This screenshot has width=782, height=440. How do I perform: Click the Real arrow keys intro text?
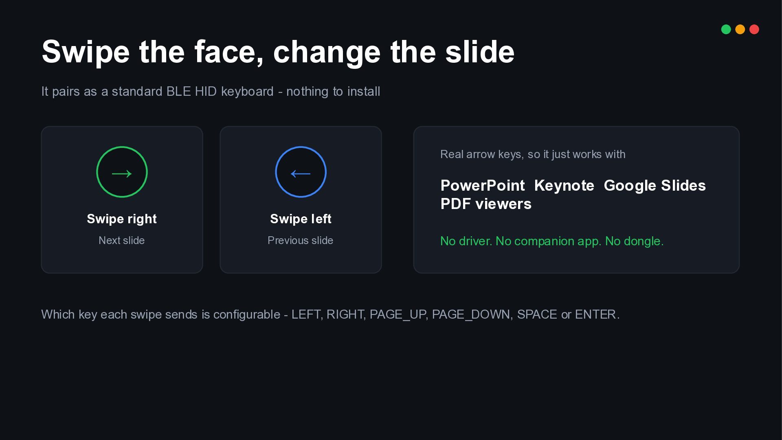[x=533, y=154]
